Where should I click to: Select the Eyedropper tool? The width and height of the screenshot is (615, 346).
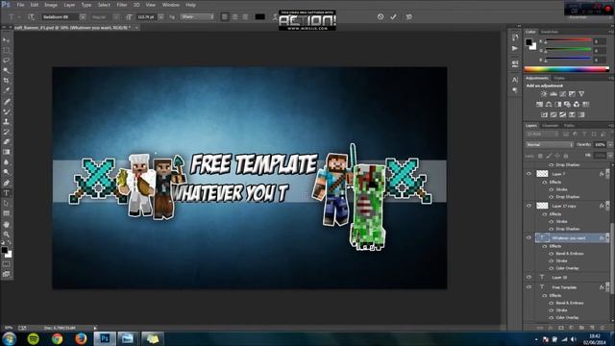tap(7, 90)
